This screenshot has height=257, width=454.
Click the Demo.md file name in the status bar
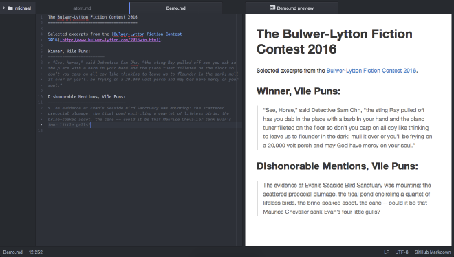(13, 252)
